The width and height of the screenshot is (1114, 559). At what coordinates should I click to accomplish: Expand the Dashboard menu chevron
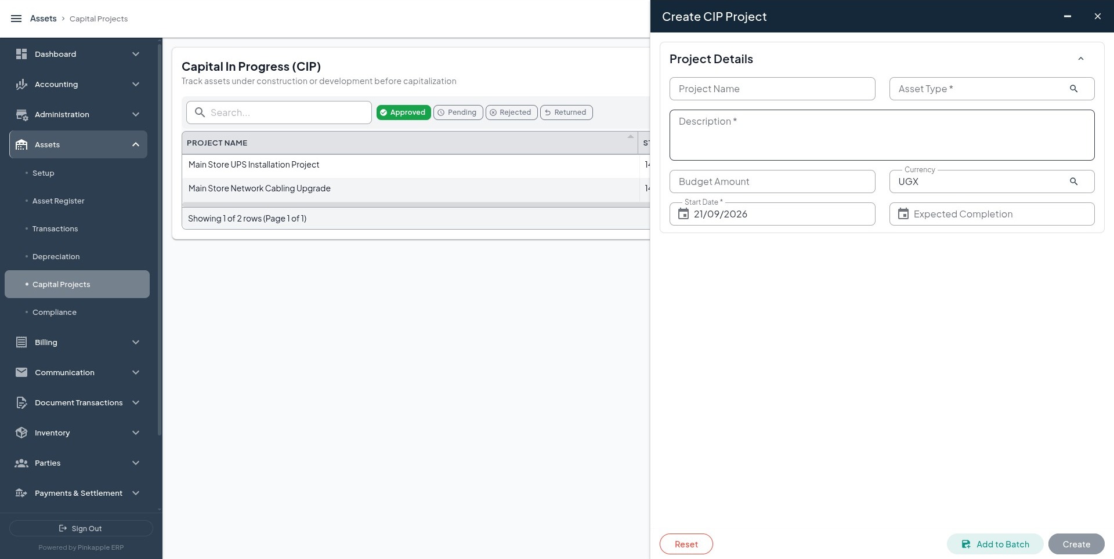click(x=136, y=54)
